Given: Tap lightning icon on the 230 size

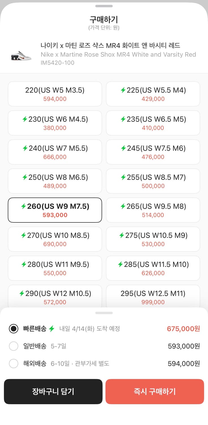Looking at the screenshot, I should click(25, 119).
